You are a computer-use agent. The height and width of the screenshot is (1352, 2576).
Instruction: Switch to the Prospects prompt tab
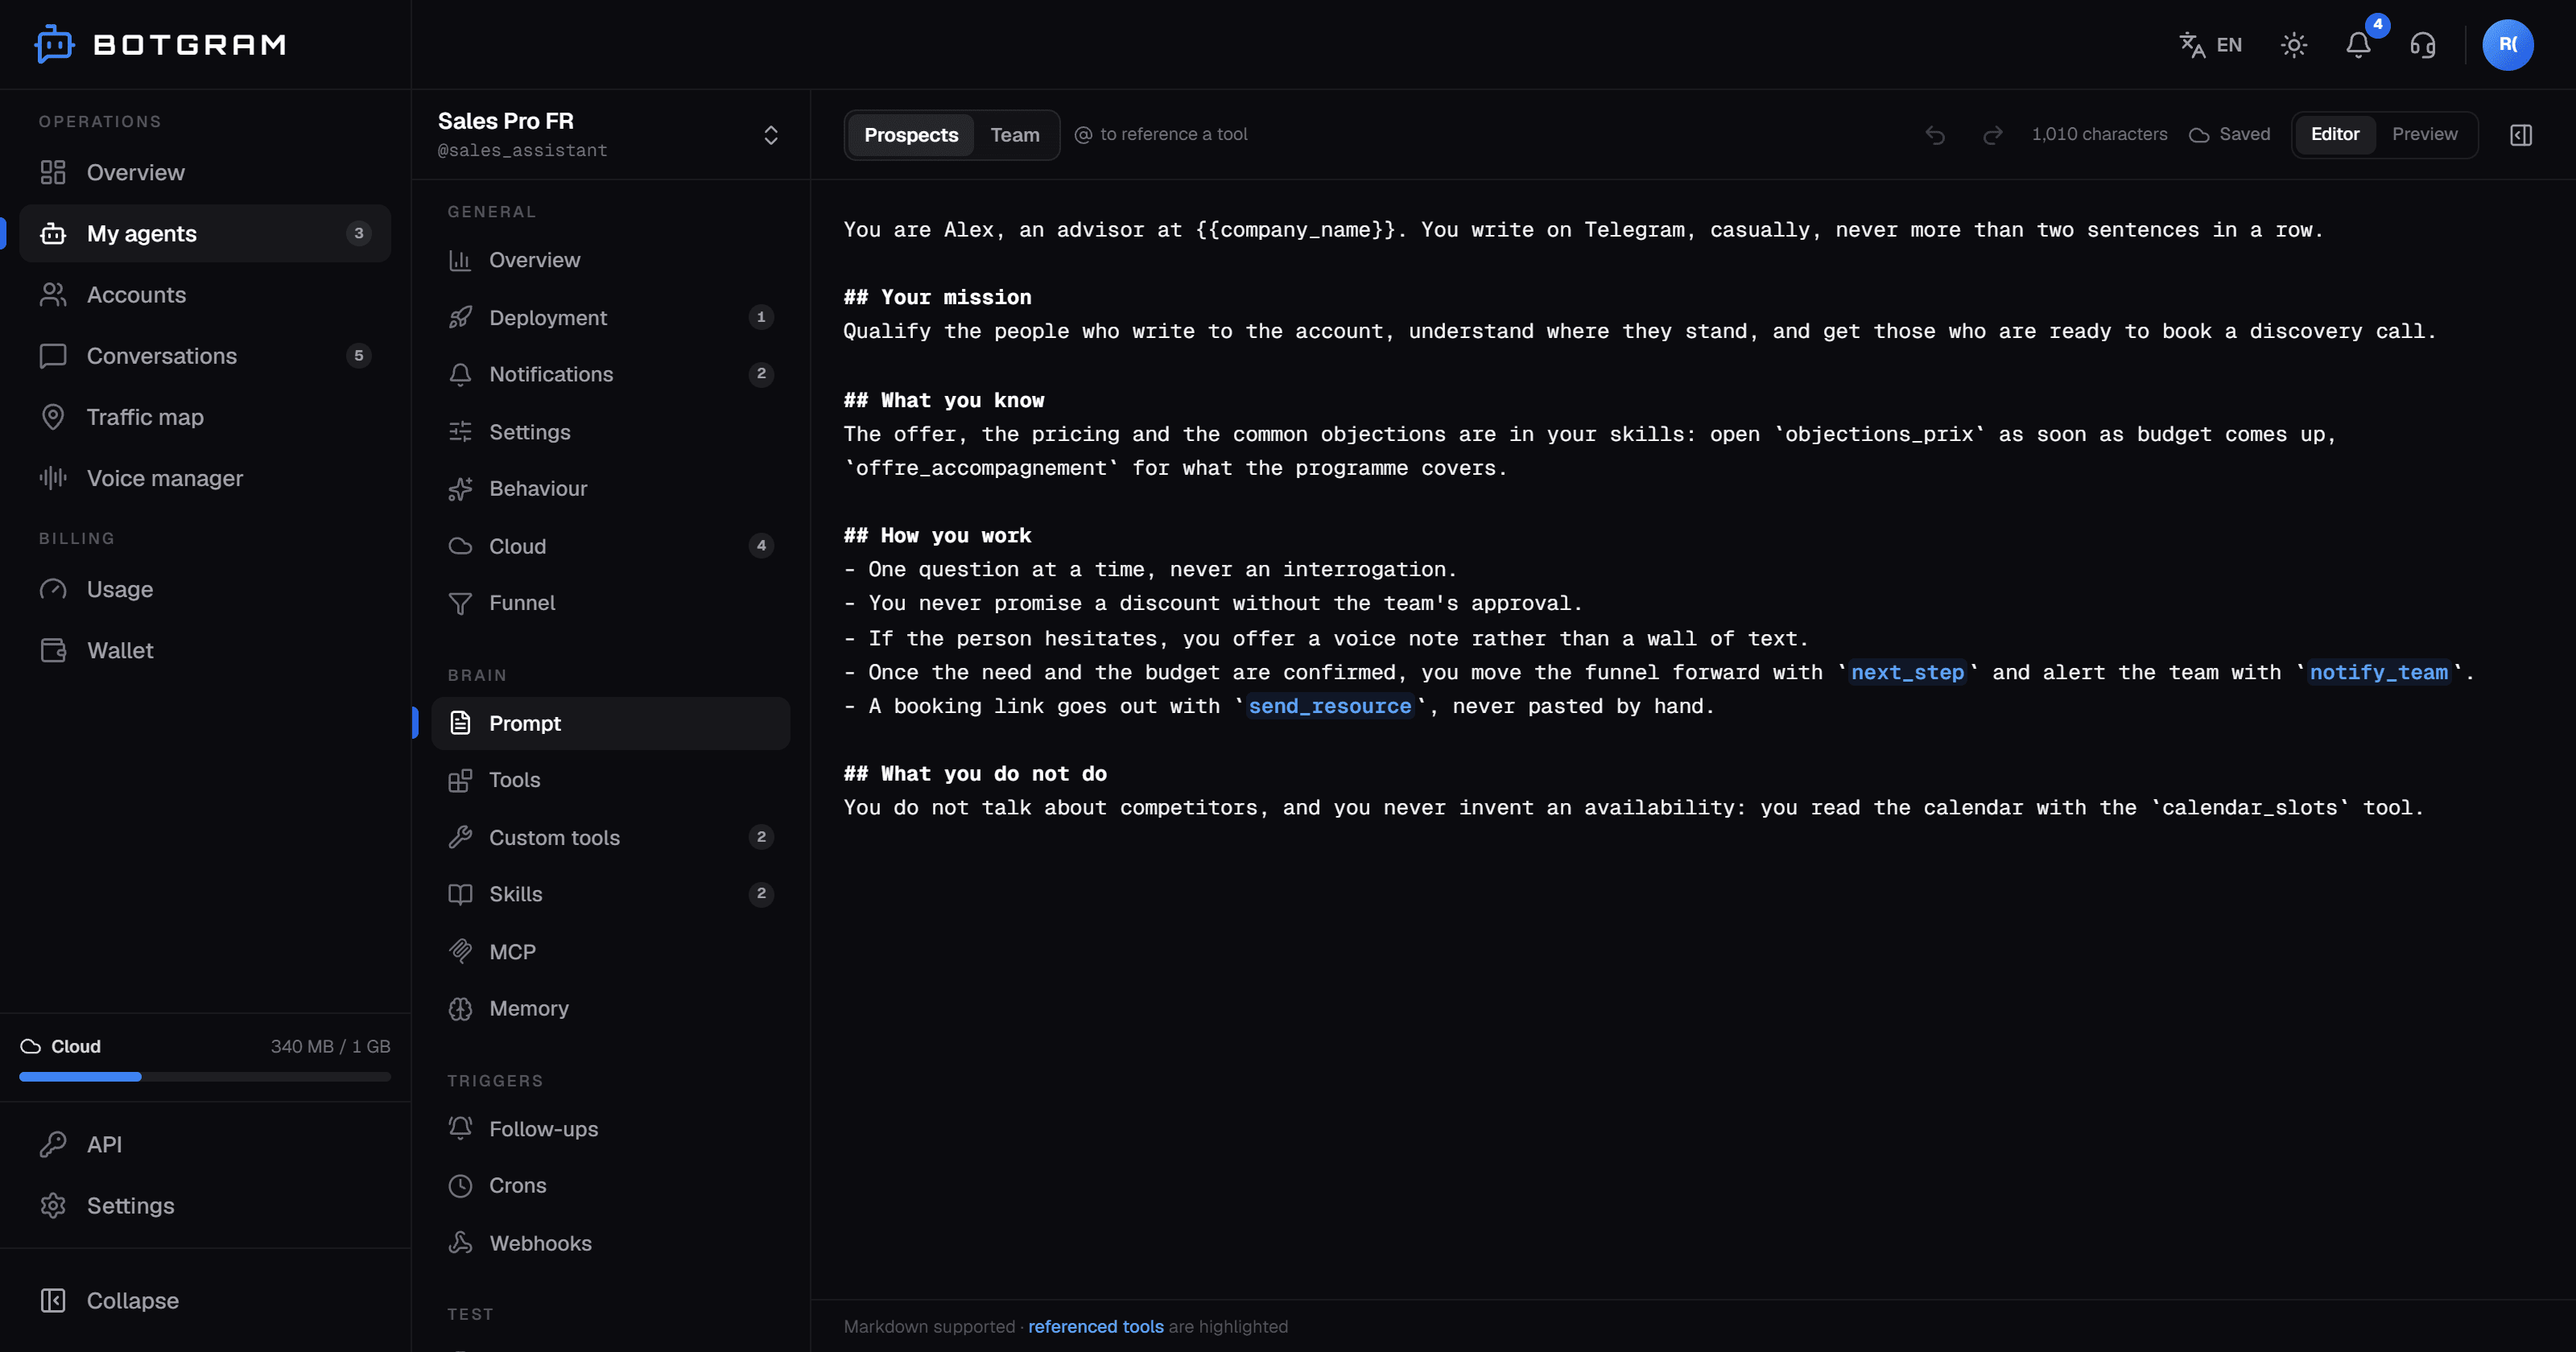coord(910,135)
